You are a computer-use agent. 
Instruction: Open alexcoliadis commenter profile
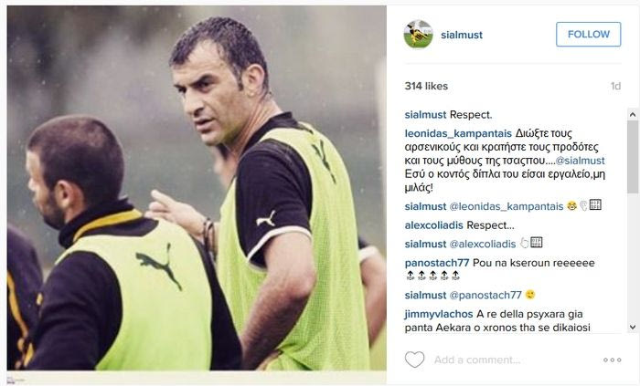pyautogui.click(x=434, y=225)
